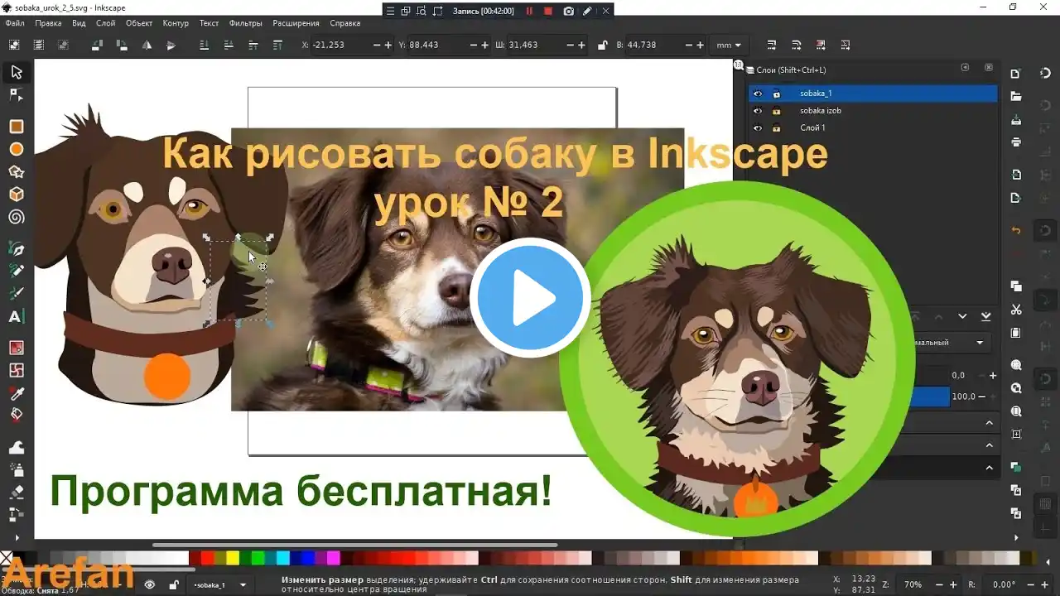Pause the screen recording
1060x596 pixels.
coord(529,11)
